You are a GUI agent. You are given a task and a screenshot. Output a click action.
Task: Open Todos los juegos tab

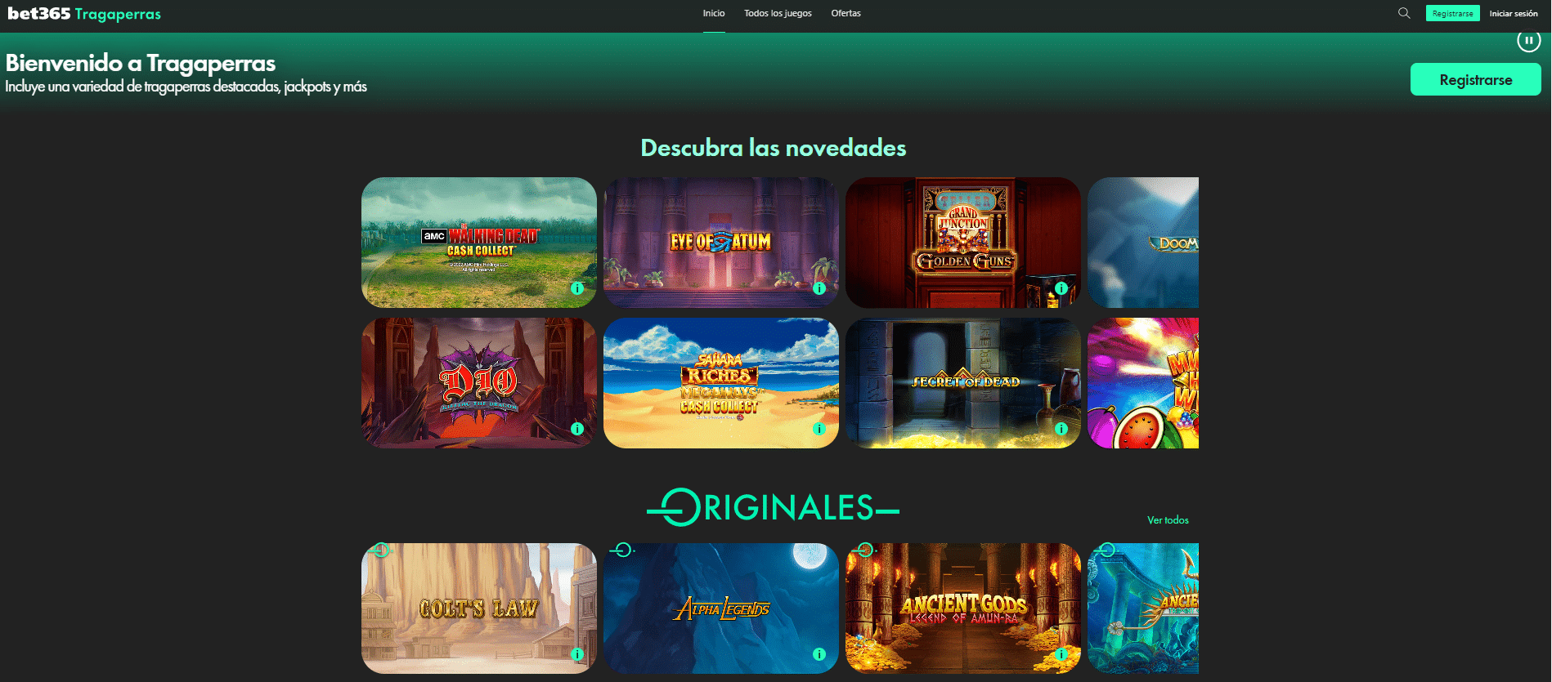click(778, 13)
